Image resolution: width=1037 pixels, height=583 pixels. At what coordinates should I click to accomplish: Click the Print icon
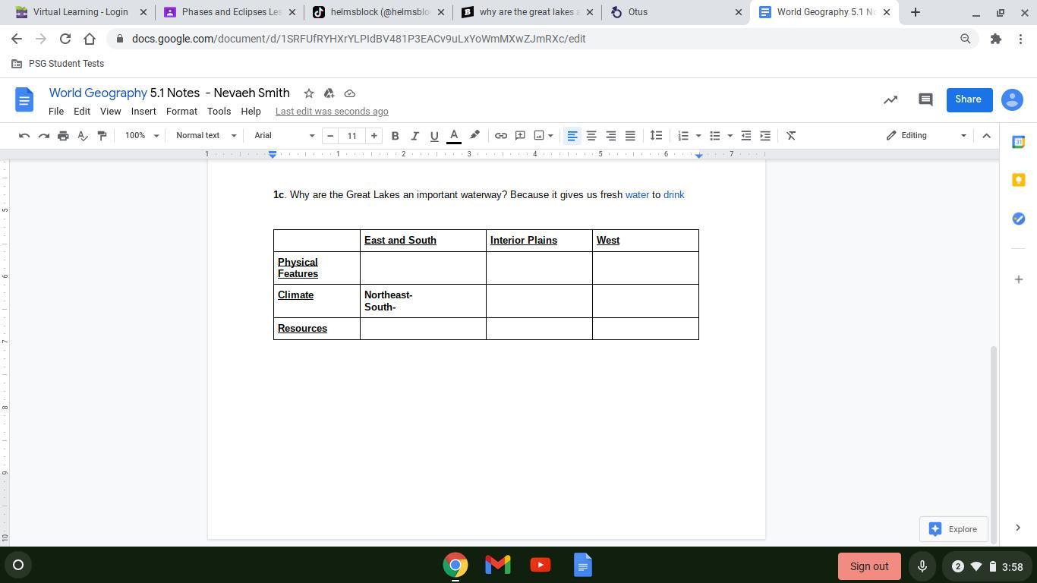tap(63, 136)
